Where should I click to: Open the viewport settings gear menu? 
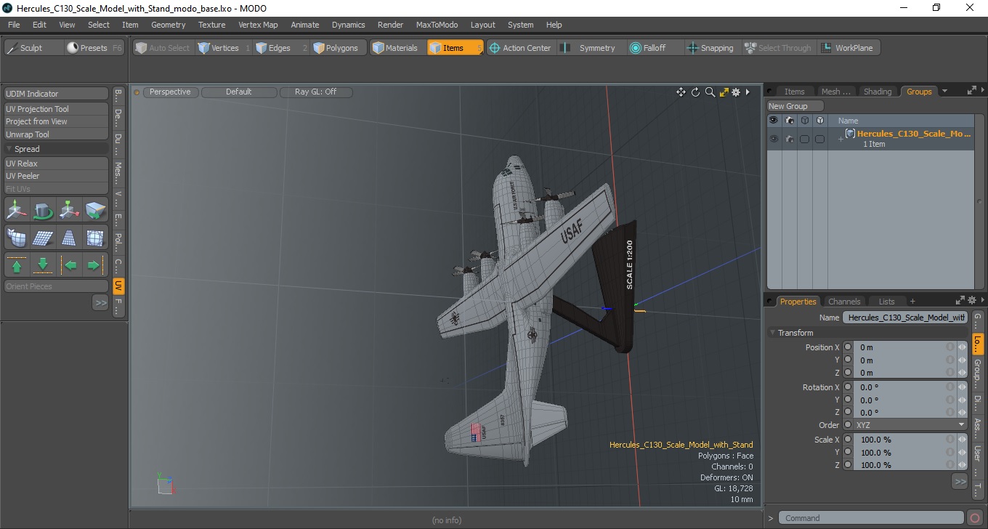(736, 92)
